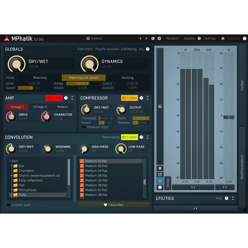Click the next preset right arrow
The image size is (248, 248).
pos(146,38)
